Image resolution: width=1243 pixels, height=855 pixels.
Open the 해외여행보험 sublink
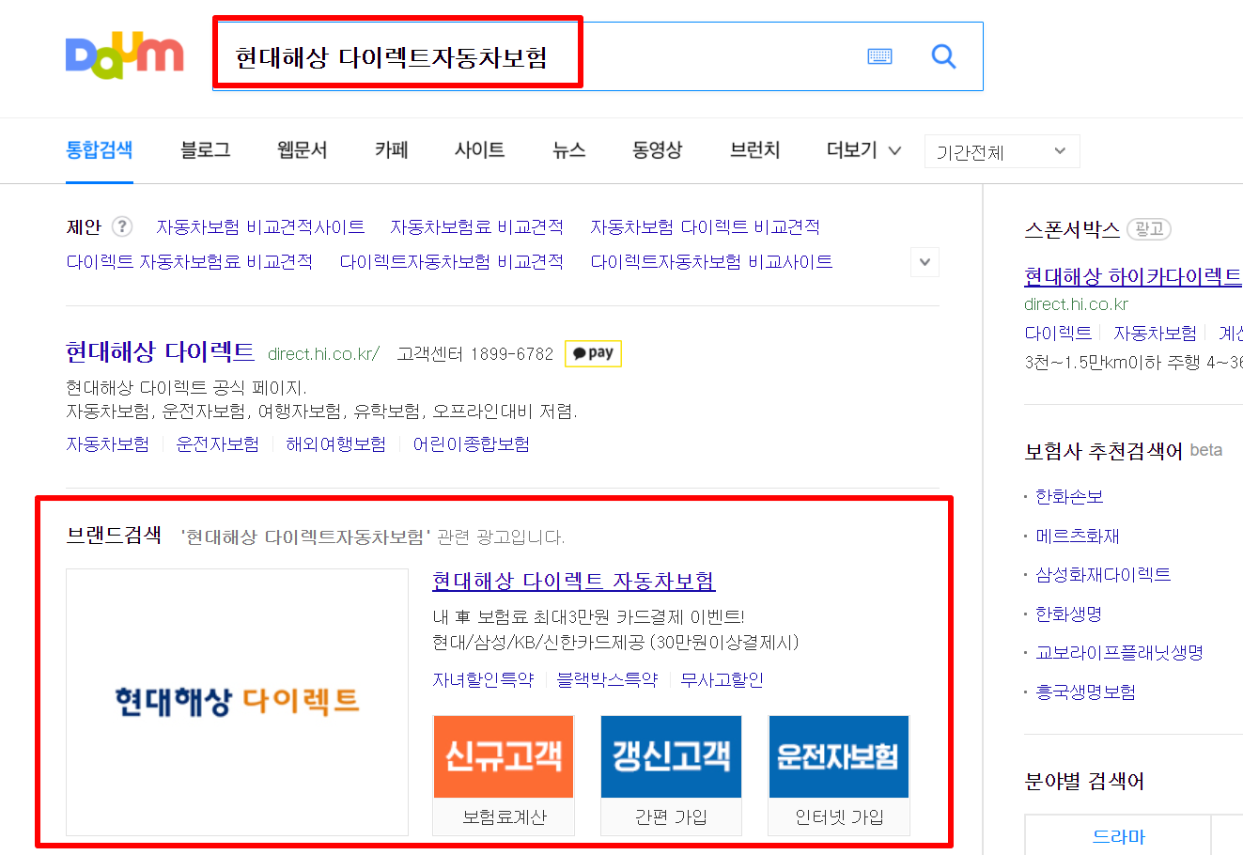[x=336, y=444]
